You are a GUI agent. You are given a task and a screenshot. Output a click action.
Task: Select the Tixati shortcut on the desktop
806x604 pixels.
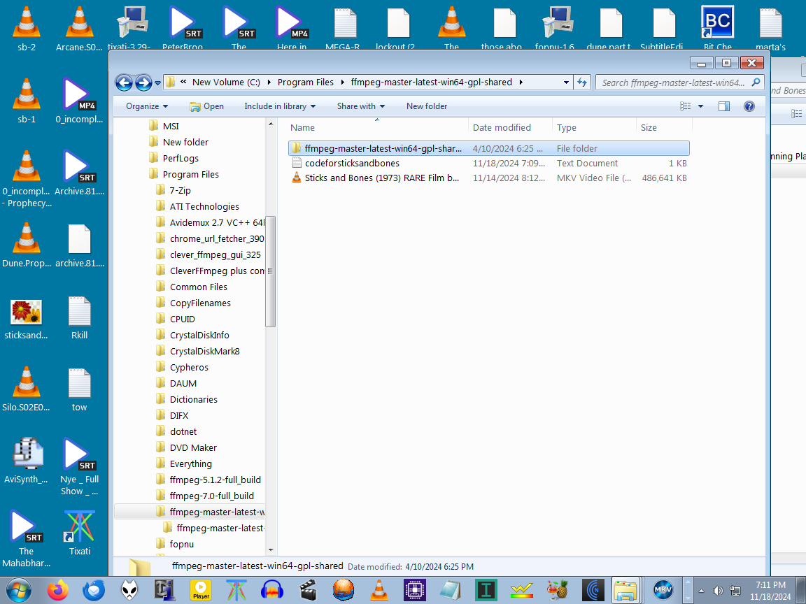click(80, 533)
